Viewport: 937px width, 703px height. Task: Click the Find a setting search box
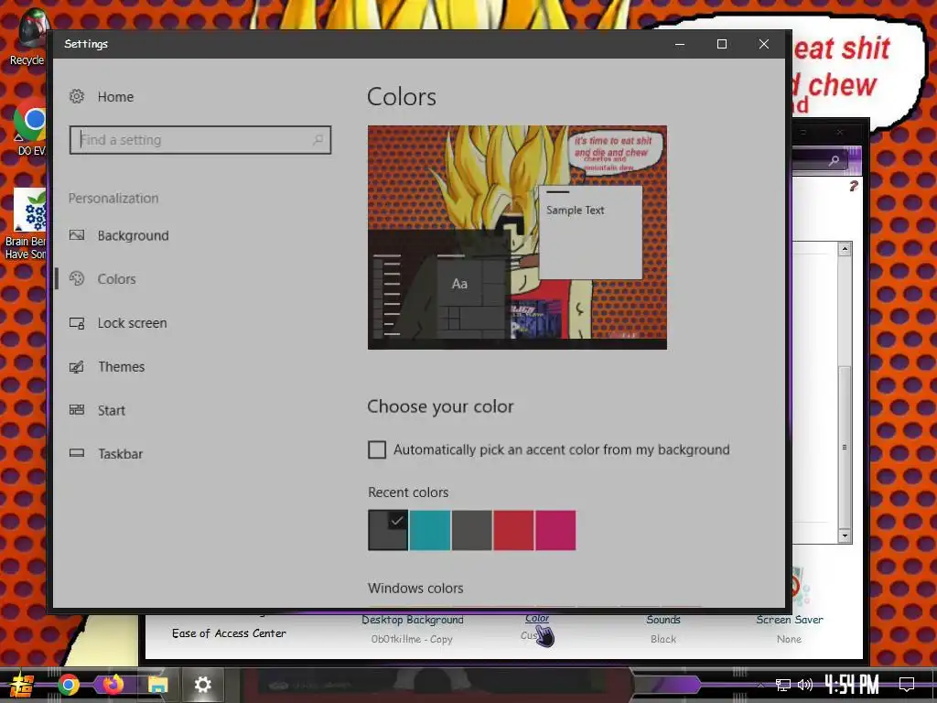200,140
